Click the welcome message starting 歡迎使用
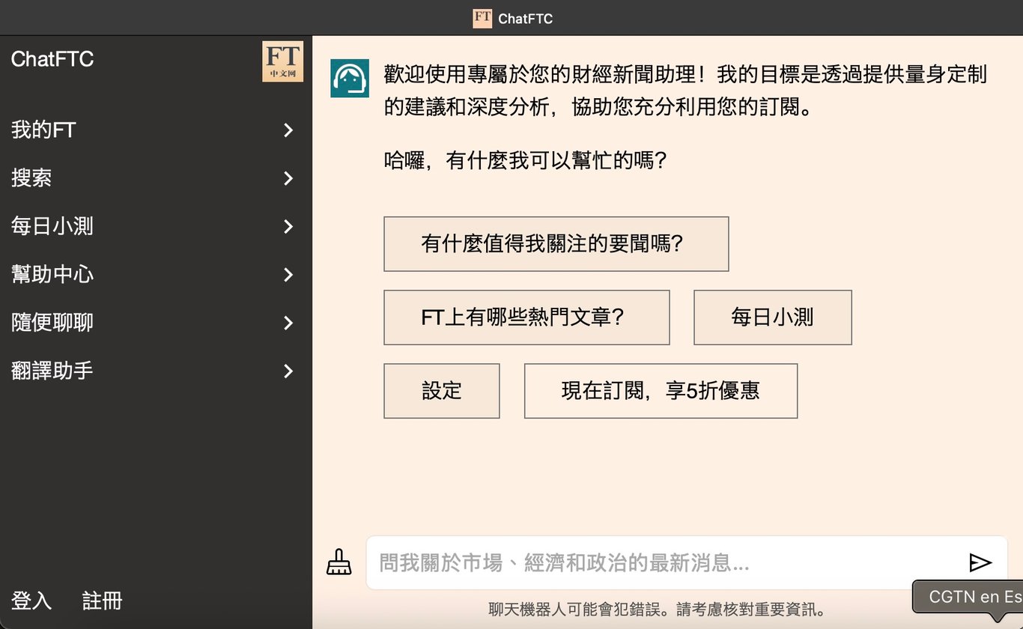The width and height of the screenshot is (1023, 629). click(x=685, y=90)
